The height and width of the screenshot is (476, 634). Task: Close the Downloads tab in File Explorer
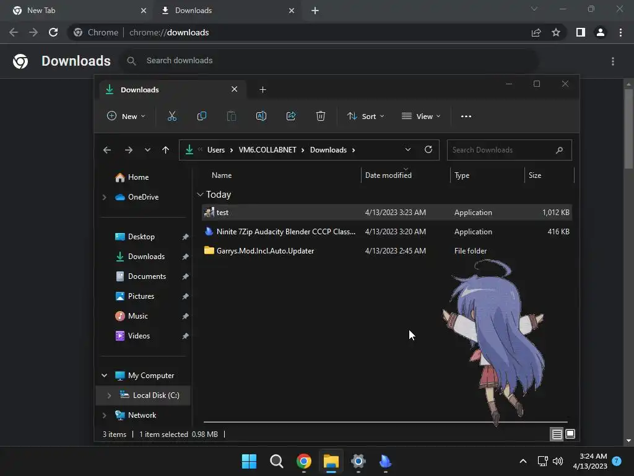[235, 89]
